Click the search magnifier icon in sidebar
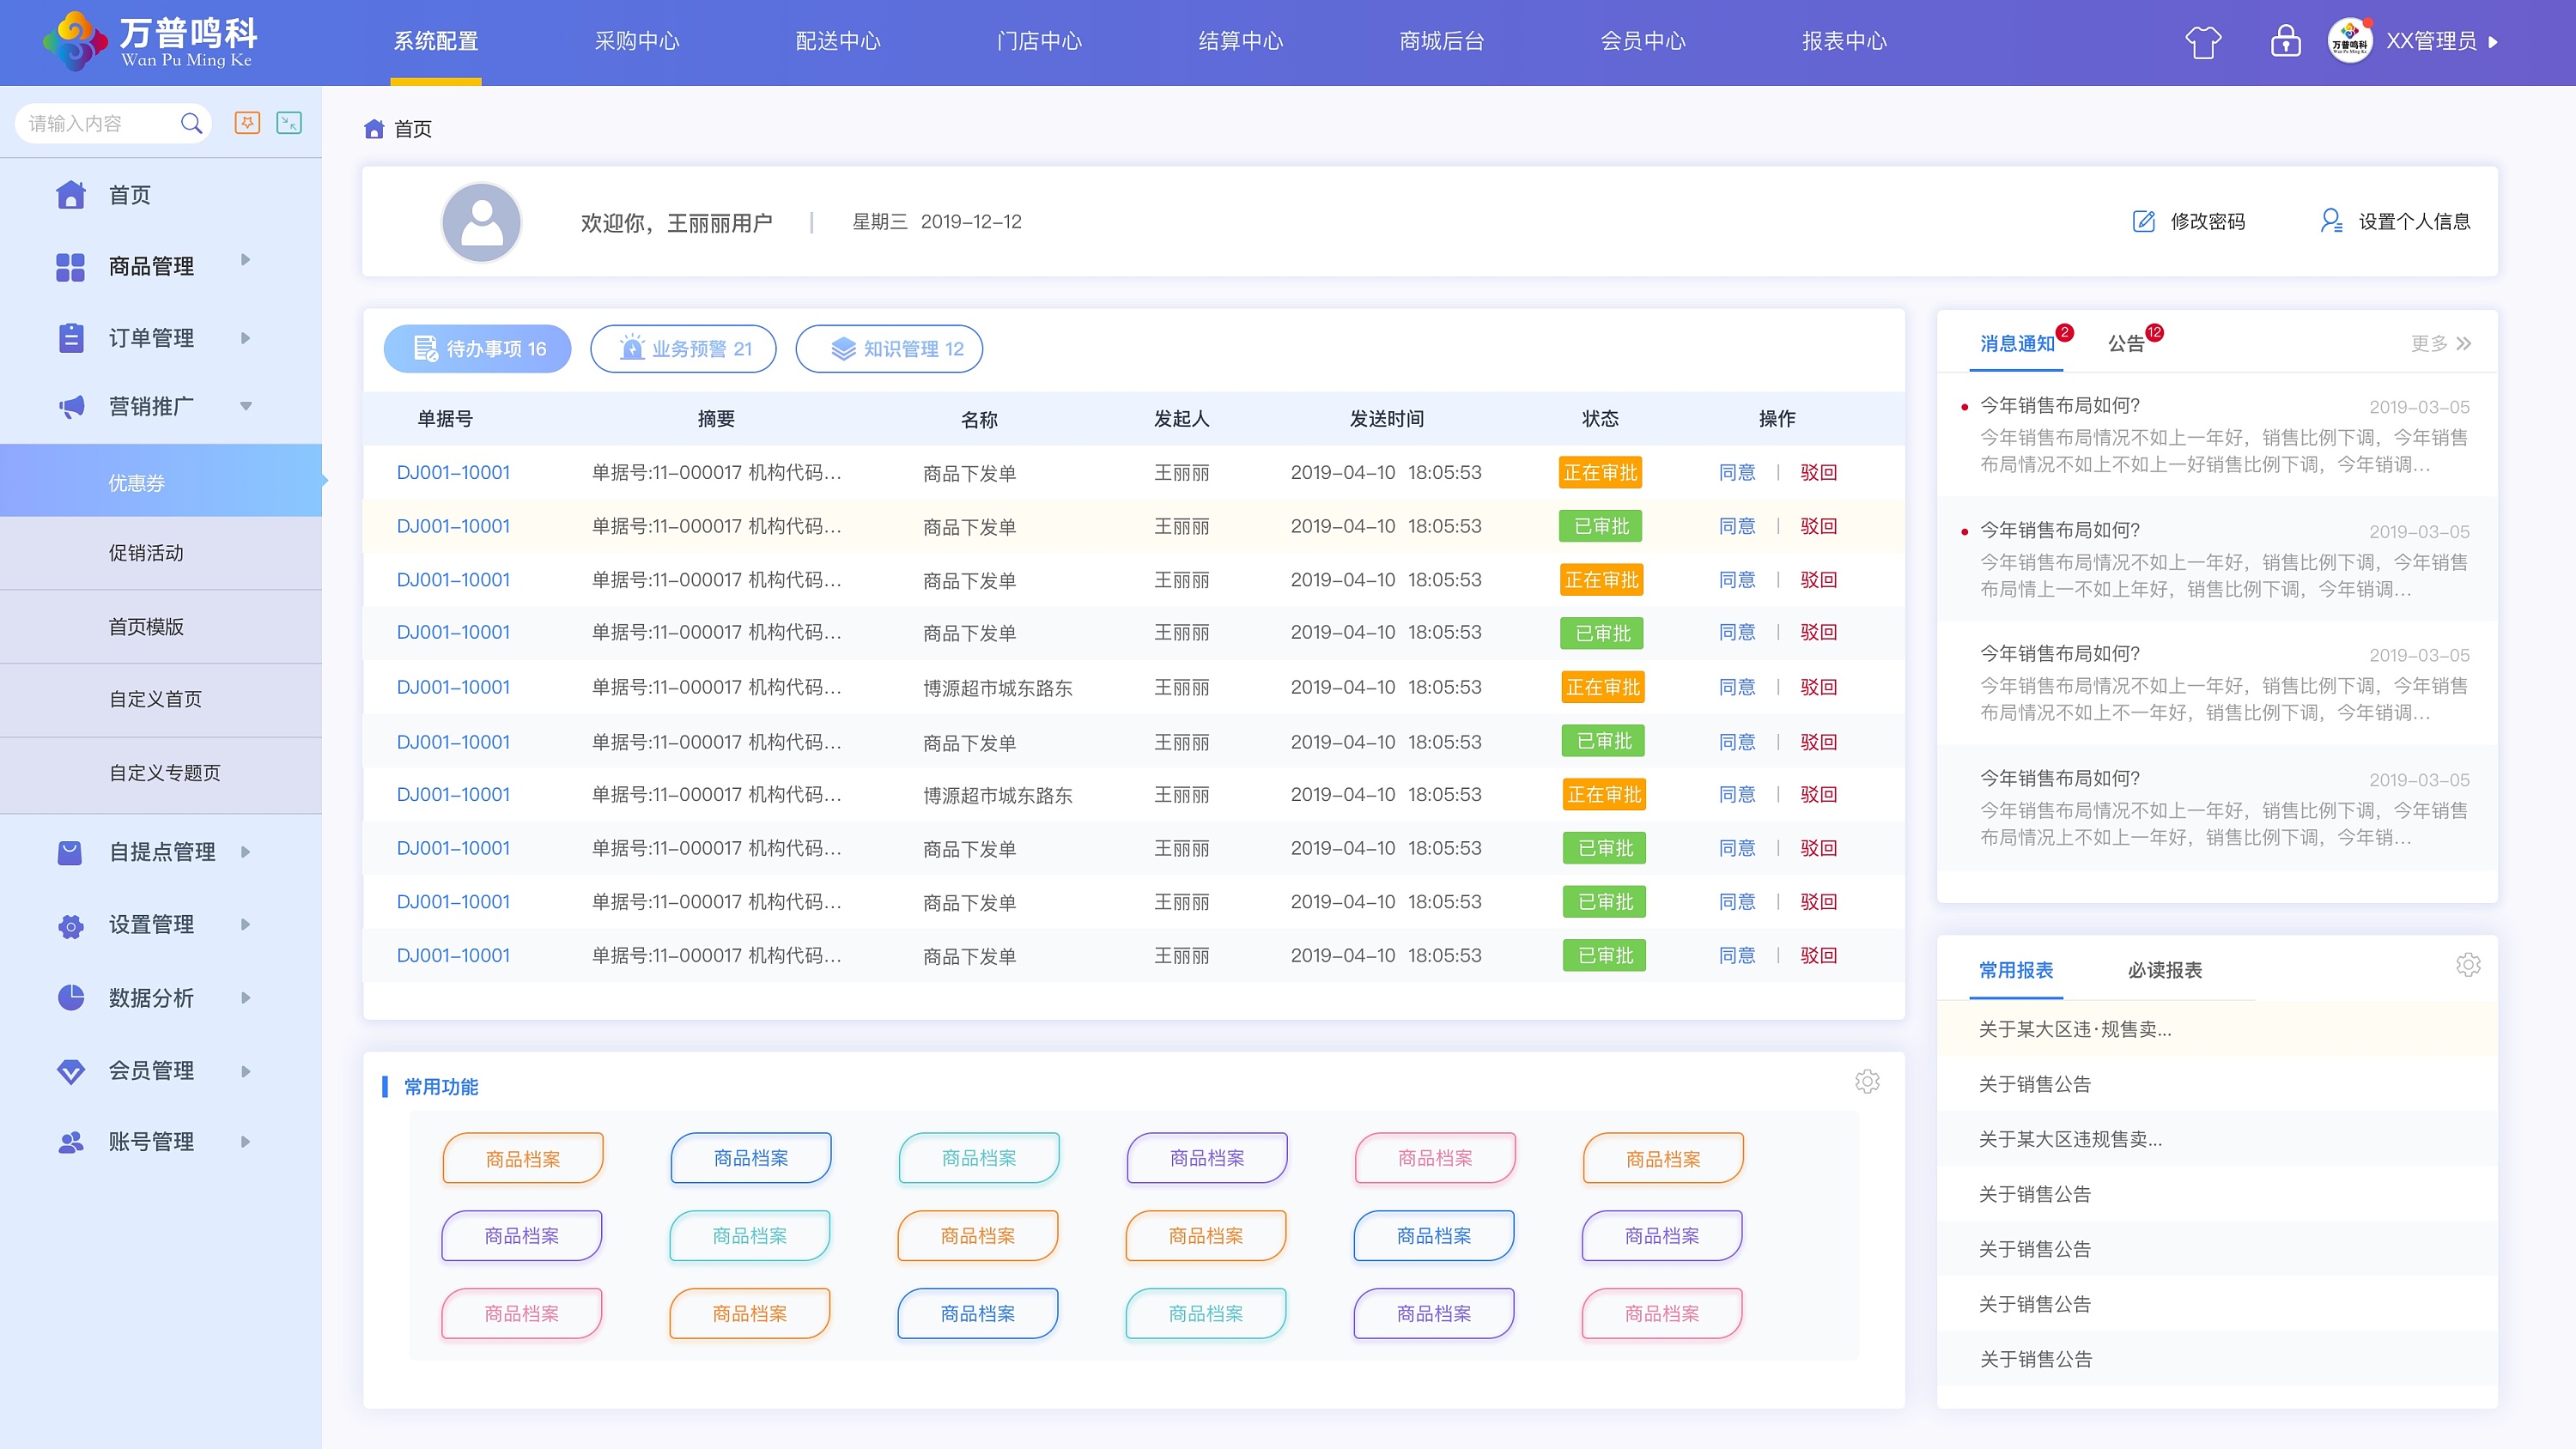Screen dimensions: 2576x1449 pos(191,123)
